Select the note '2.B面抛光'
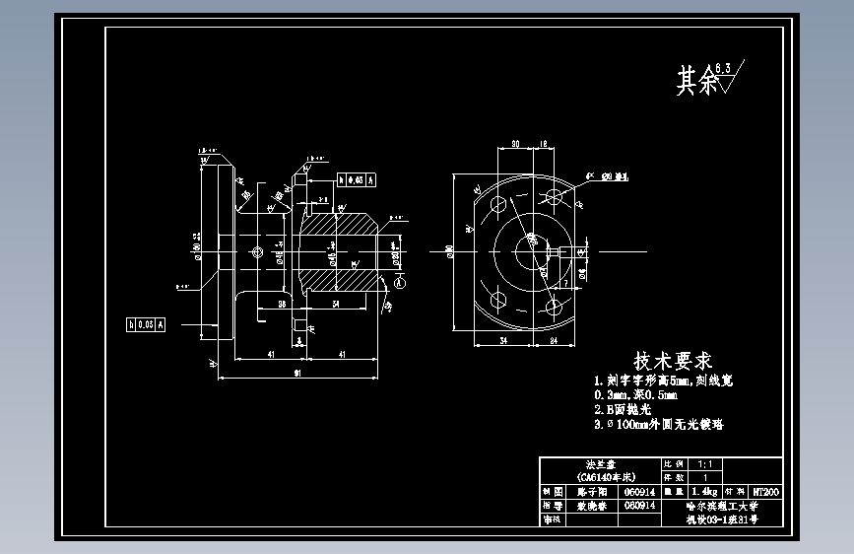 (x=623, y=409)
